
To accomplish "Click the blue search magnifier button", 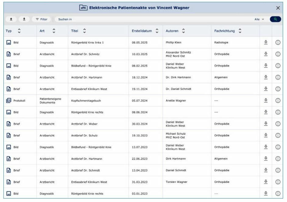I will 275,19.
